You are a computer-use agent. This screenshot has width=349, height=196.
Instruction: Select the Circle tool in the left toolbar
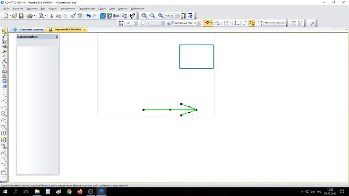[x=3, y=114]
